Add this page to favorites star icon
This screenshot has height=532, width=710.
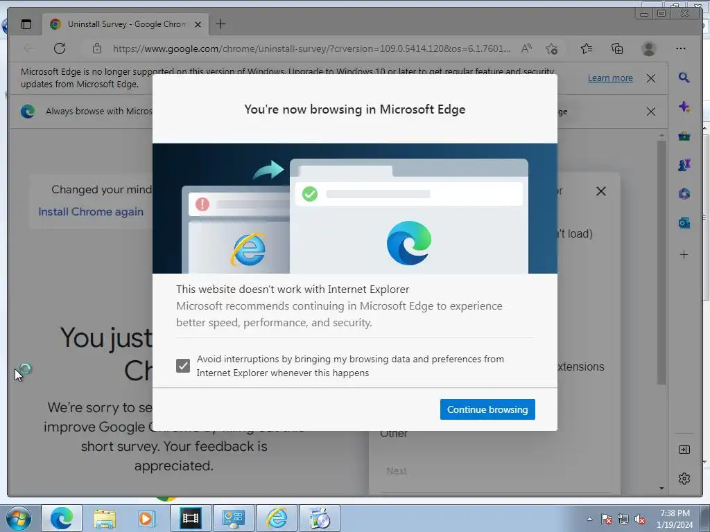click(551, 48)
